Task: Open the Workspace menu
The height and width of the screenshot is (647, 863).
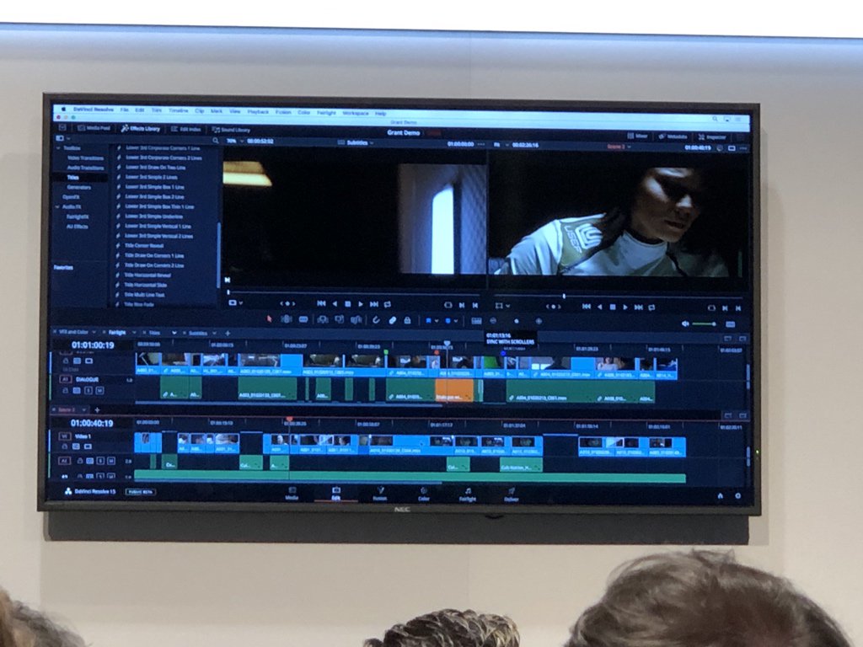Action: point(355,113)
